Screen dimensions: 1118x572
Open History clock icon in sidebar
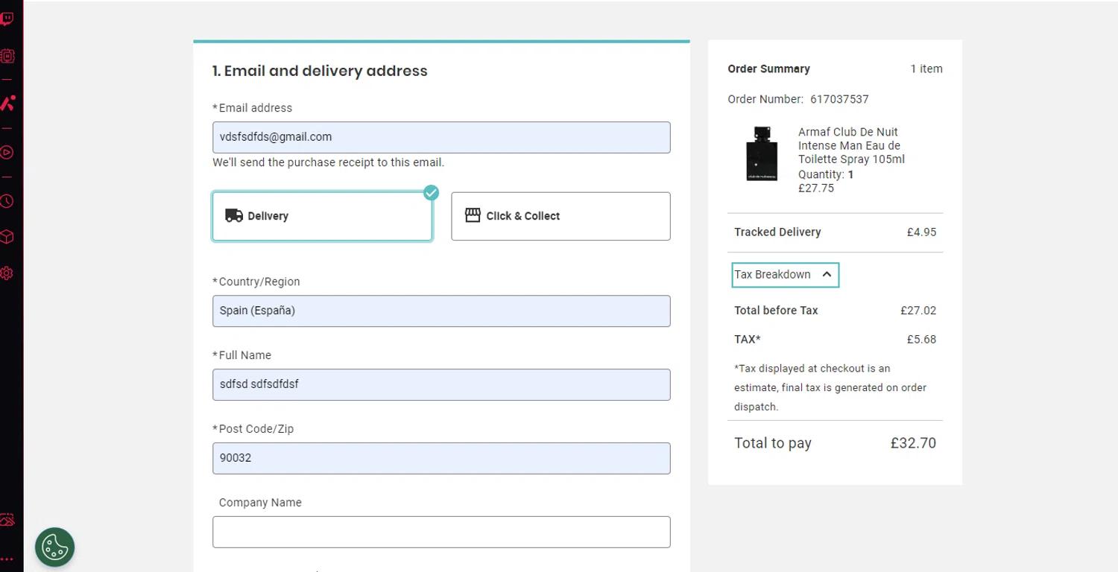point(7,201)
